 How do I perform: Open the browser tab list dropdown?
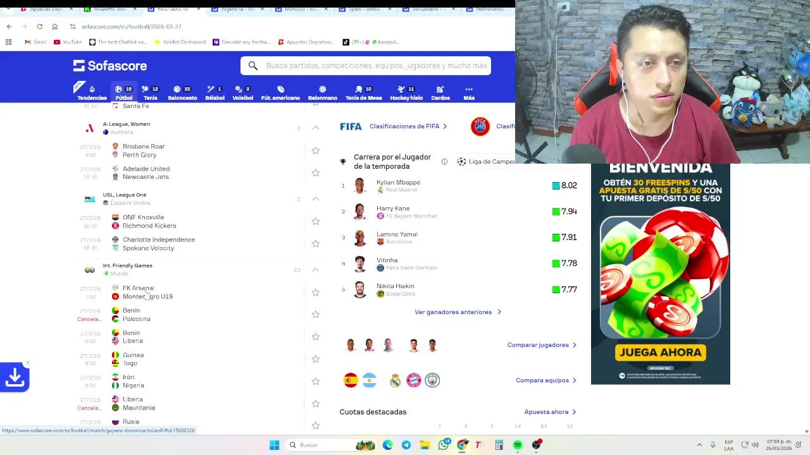click(x=8, y=9)
